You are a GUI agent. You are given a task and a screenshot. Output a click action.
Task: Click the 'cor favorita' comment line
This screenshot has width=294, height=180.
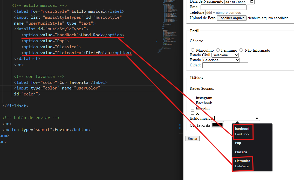pos(39,77)
